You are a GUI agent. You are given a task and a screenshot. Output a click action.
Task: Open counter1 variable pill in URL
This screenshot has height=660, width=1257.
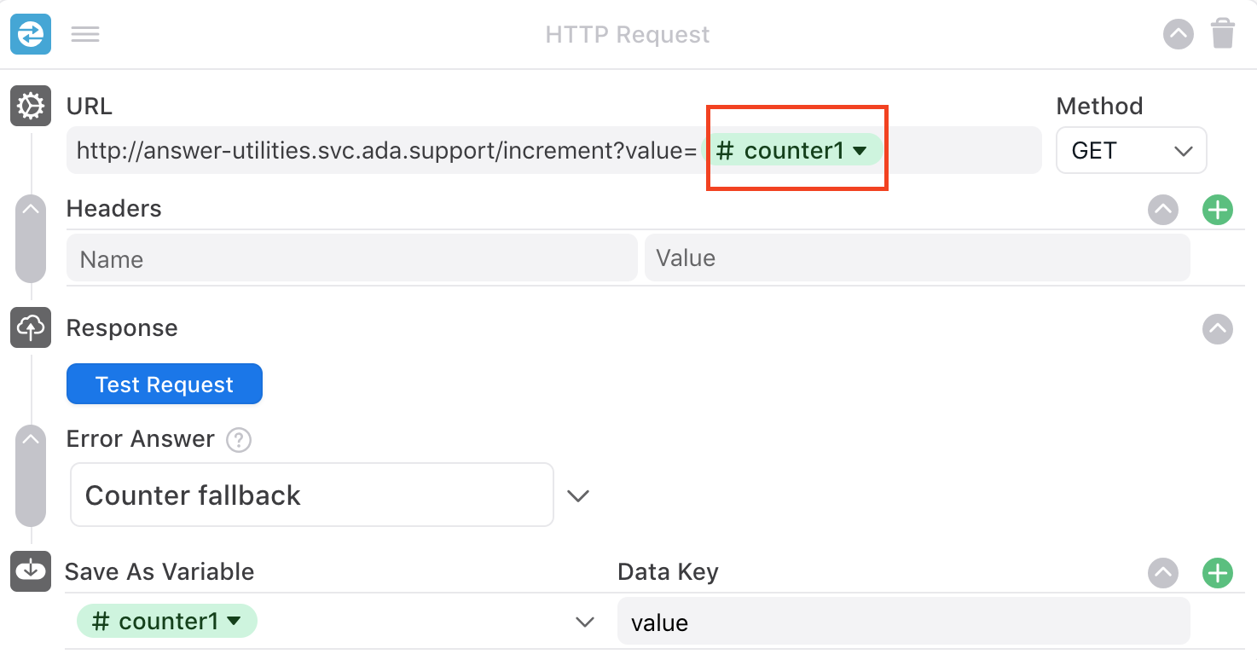click(x=793, y=151)
